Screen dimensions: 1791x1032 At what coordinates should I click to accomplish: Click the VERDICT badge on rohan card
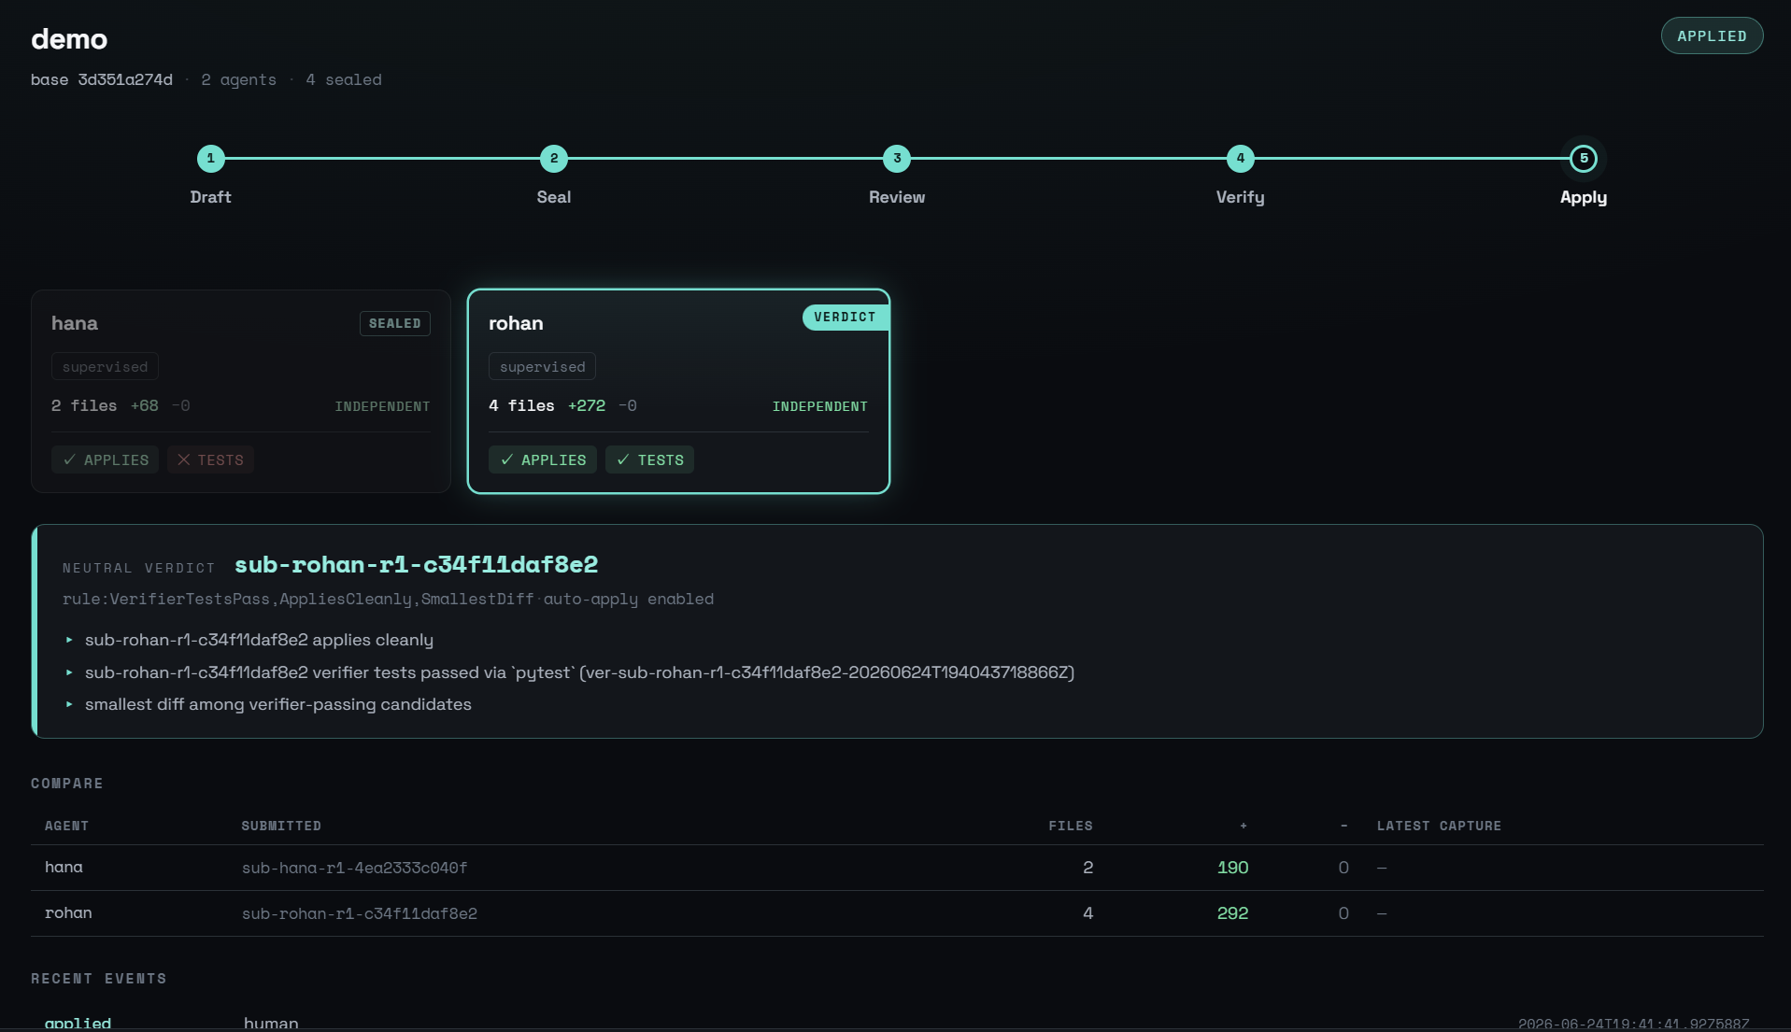coord(845,318)
